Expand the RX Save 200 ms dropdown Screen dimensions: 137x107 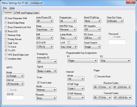pyautogui.click(x=92, y=38)
